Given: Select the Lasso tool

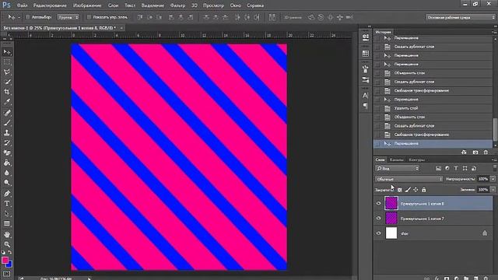Looking at the screenshot, I should tap(7, 72).
